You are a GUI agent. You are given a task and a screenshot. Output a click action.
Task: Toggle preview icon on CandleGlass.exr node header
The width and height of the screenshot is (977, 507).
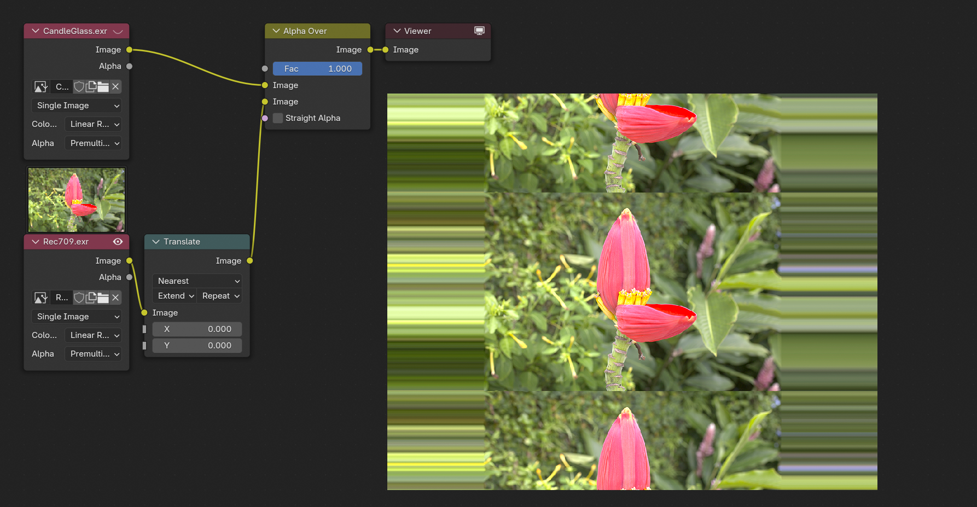(x=118, y=31)
